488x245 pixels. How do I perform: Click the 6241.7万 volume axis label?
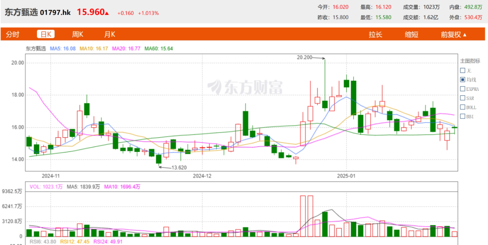pos(13,207)
